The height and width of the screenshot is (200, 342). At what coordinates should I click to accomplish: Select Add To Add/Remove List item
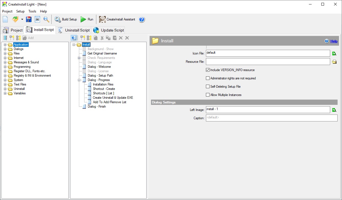(x=110, y=102)
